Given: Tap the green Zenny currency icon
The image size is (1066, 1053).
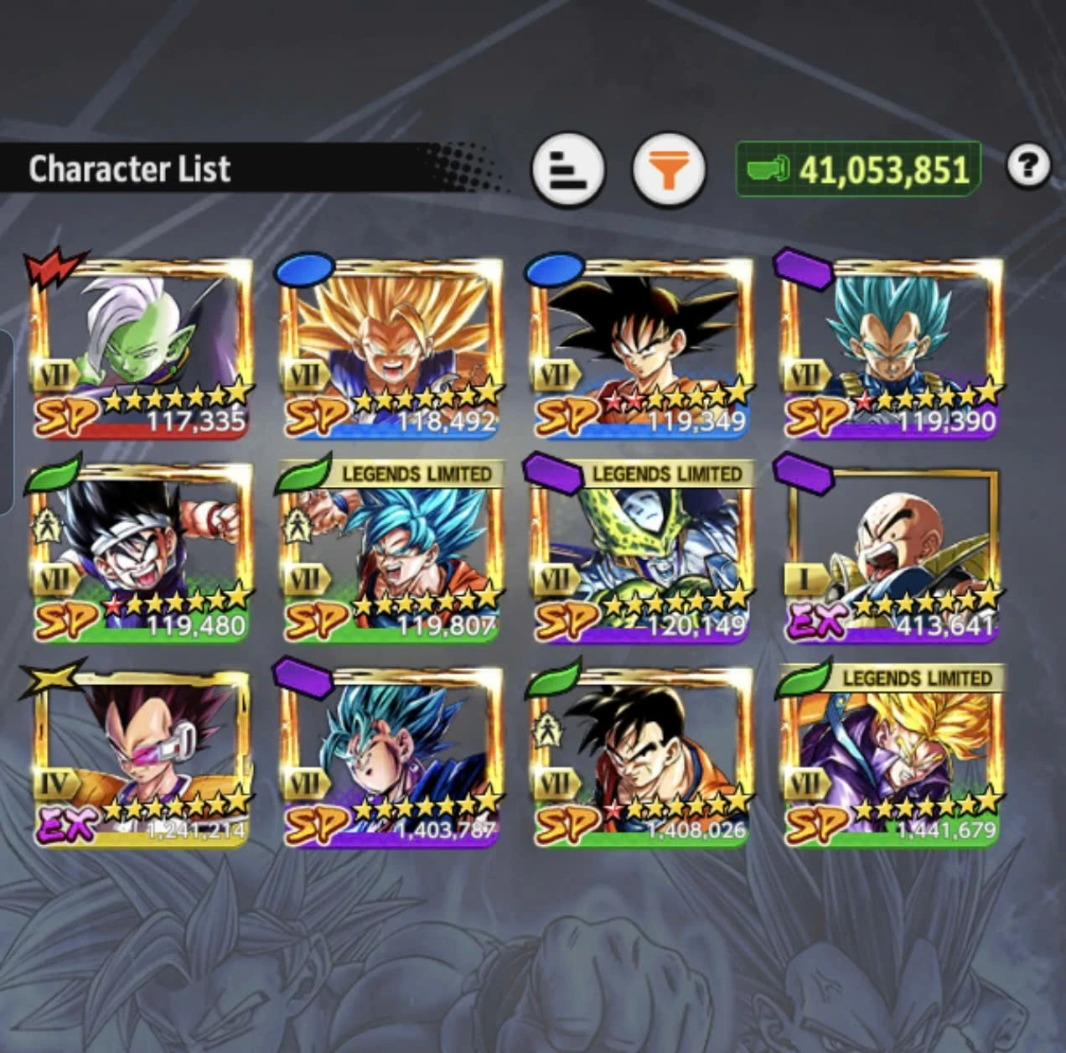Looking at the screenshot, I should tap(768, 169).
